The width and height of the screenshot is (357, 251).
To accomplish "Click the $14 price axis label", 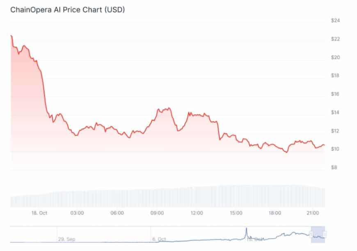I will click(x=336, y=112).
